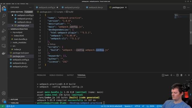Click into the terminal prompt line
Screen dimensions: 192x108
click(71, 103)
